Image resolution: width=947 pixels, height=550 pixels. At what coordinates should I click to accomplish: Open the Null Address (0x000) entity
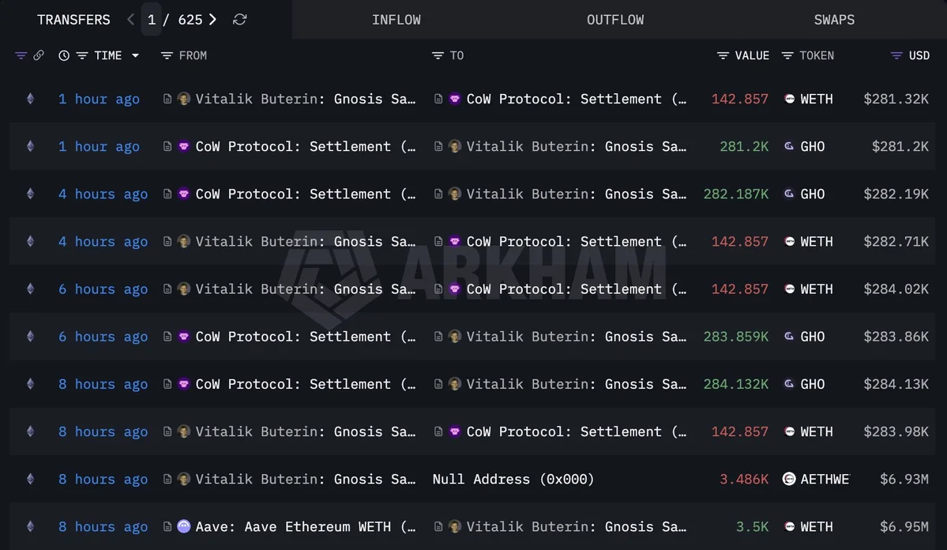click(513, 479)
